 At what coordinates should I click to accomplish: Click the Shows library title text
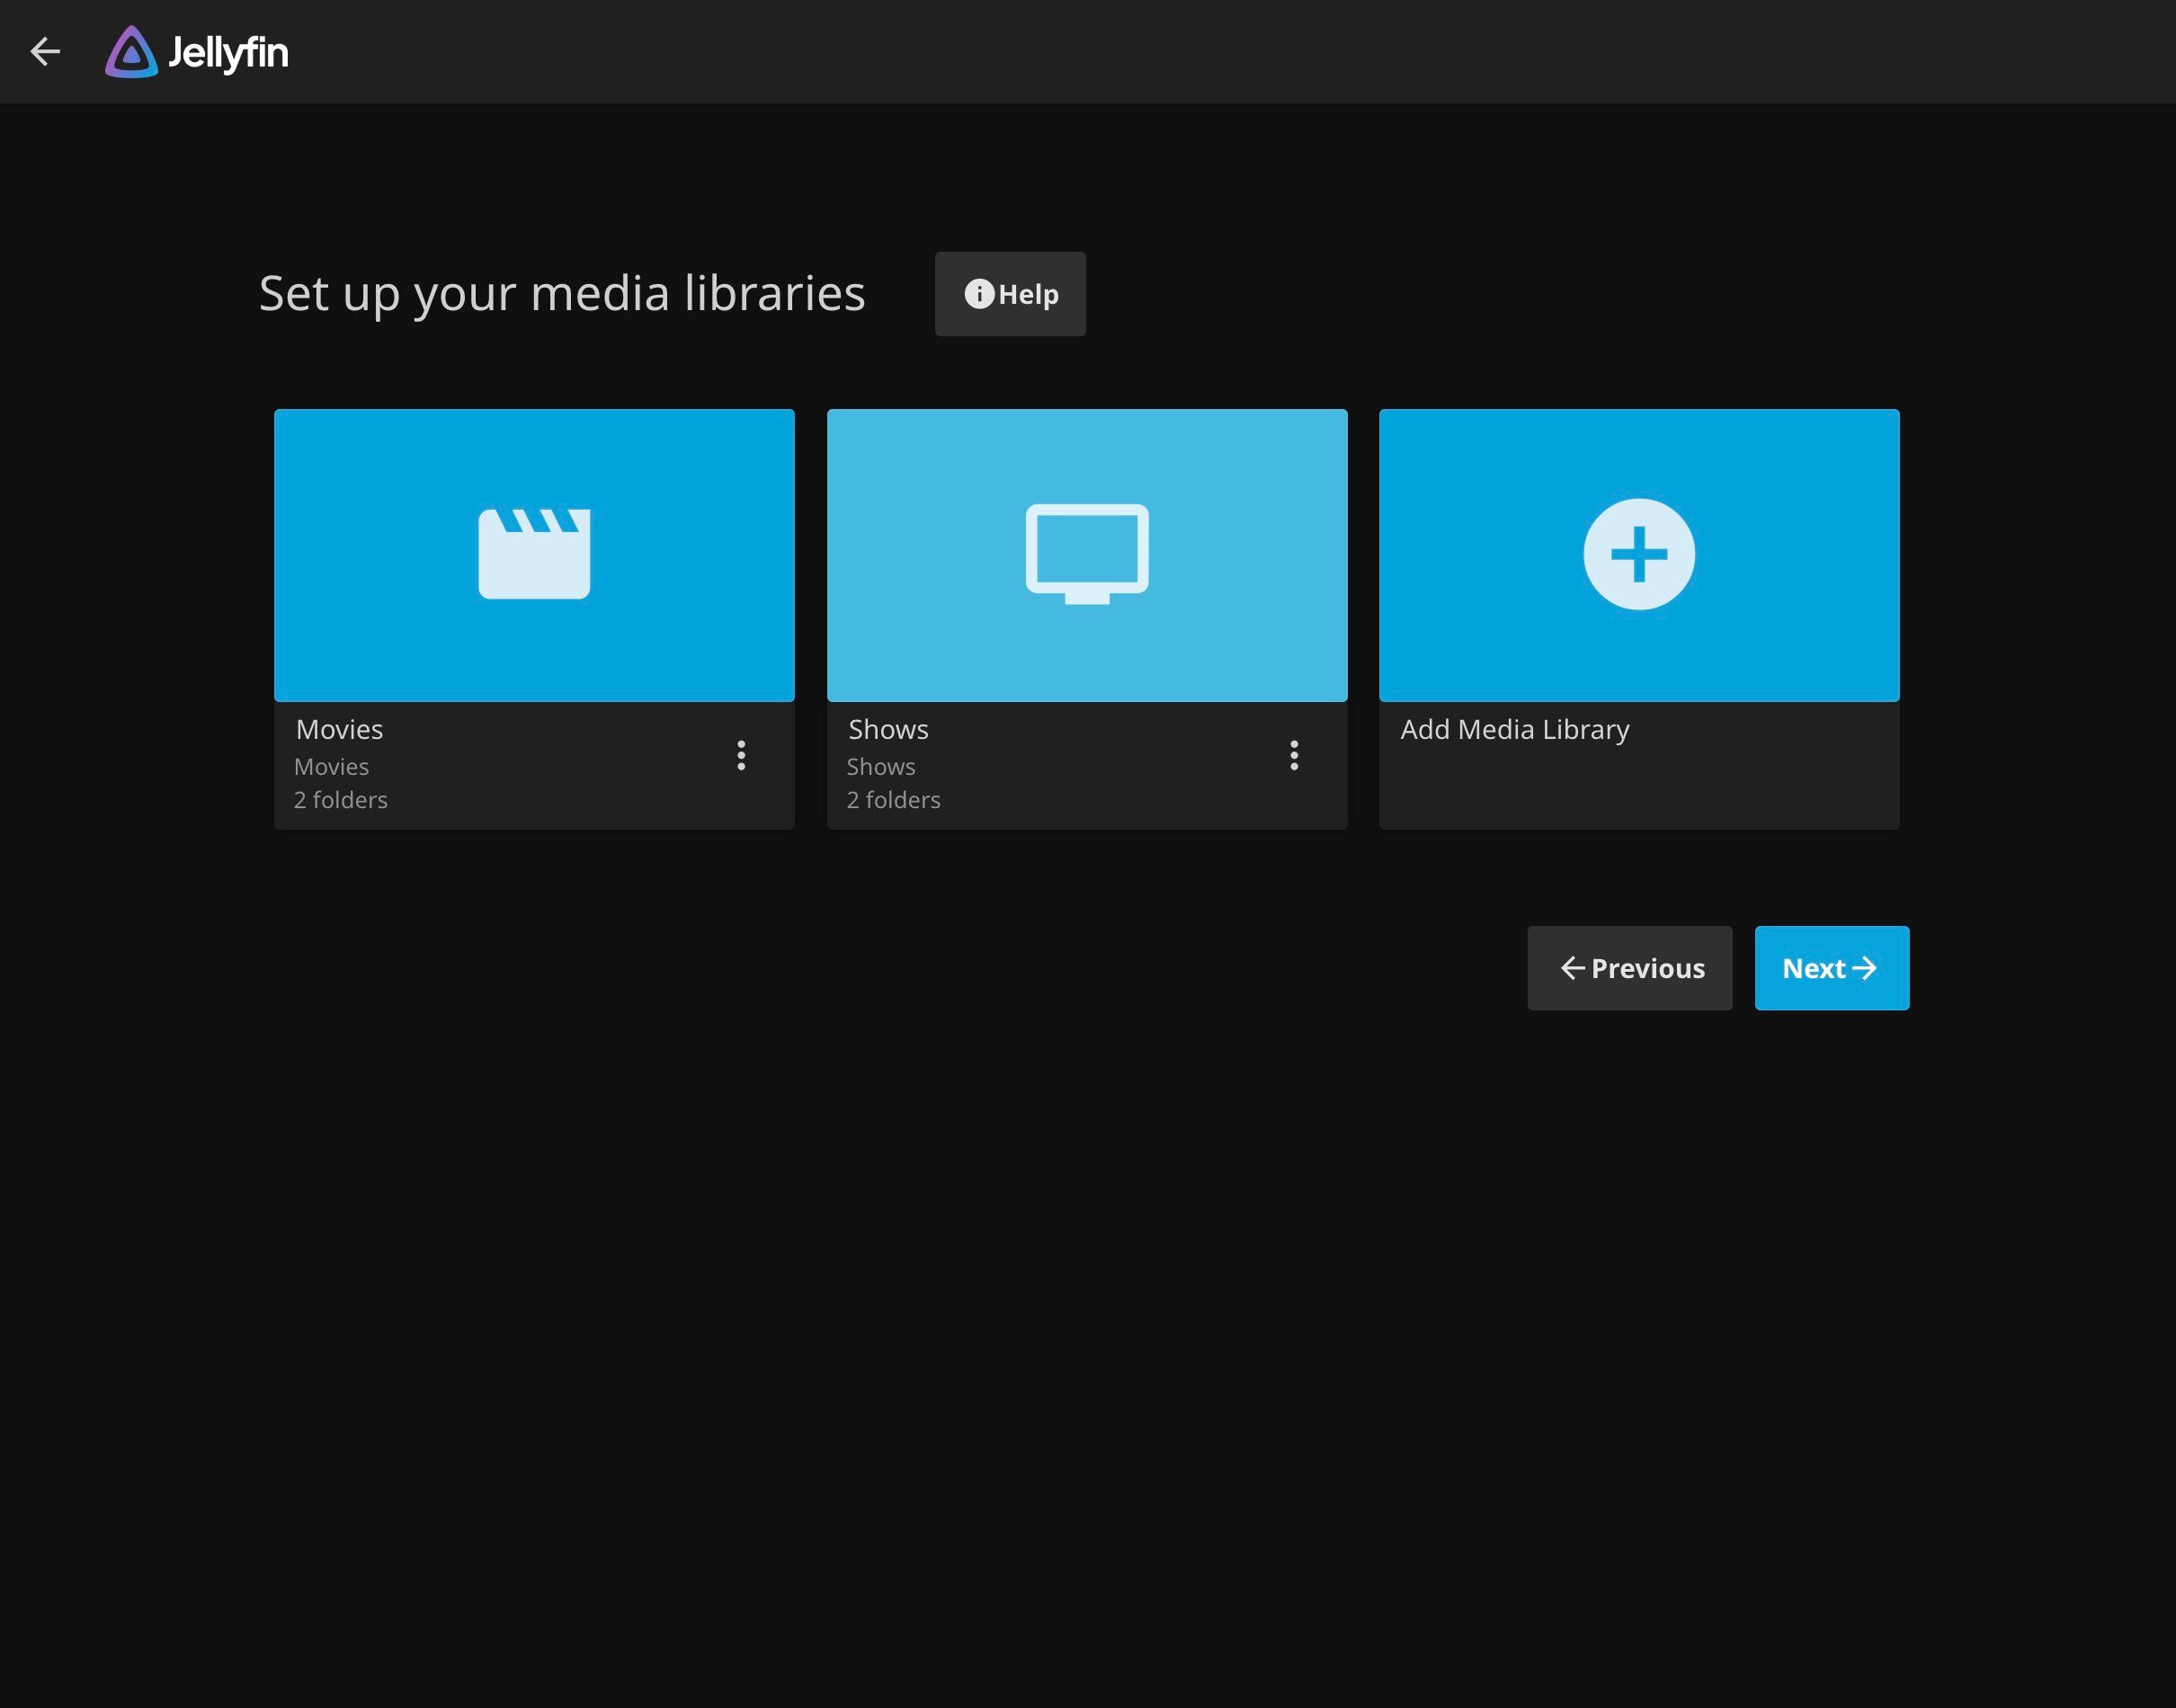coord(888,730)
